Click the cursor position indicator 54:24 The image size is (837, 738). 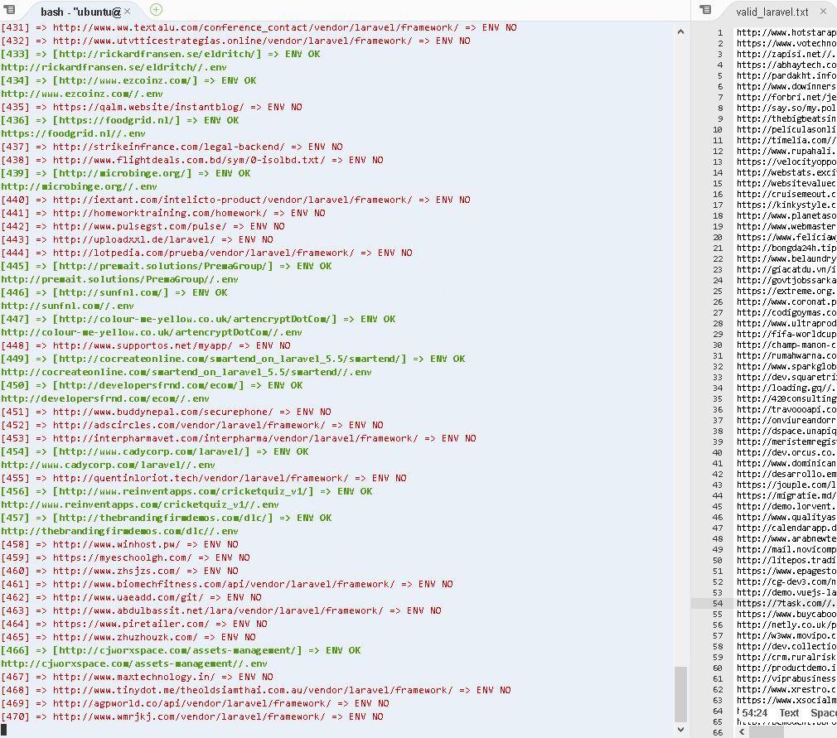click(x=756, y=712)
